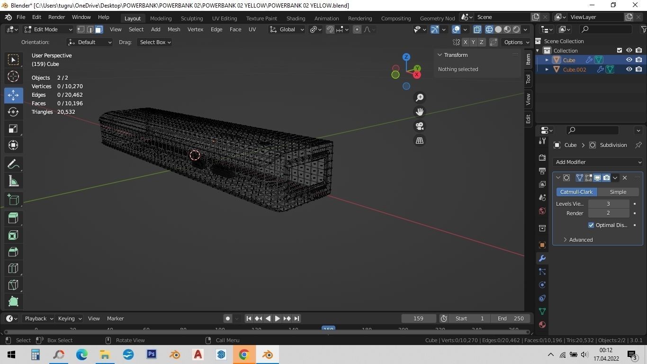Open the File menu
This screenshot has height=364, width=647.
(21, 17)
